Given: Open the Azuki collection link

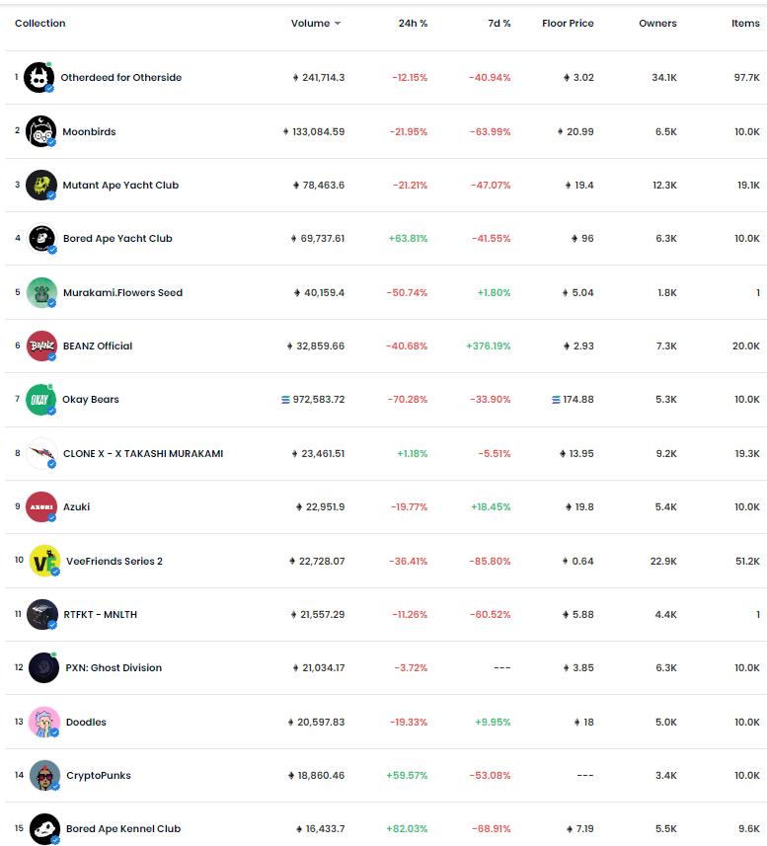Looking at the screenshot, I should click(77, 506).
